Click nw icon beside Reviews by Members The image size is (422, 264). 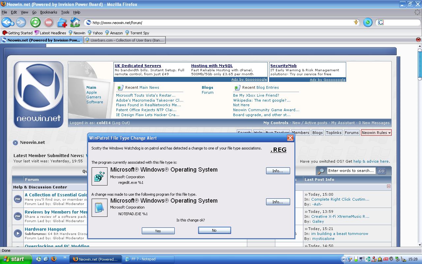18,216
